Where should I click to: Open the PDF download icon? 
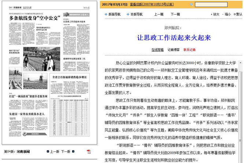pos(89,152)
